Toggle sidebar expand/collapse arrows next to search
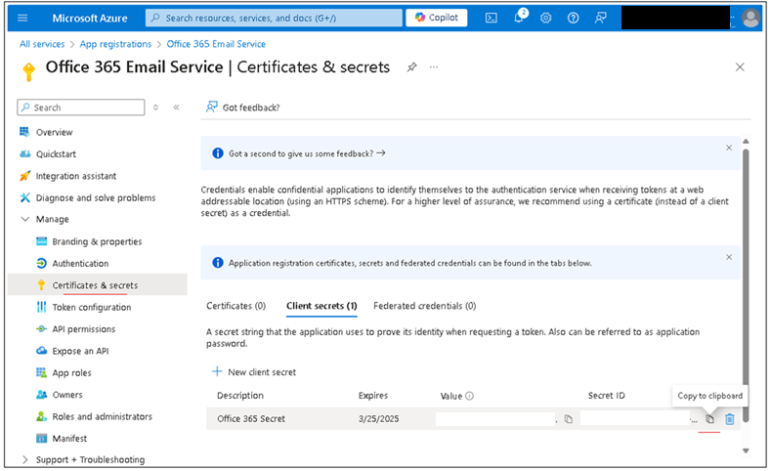770x471 pixels. pyautogui.click(x=155, y=107)
